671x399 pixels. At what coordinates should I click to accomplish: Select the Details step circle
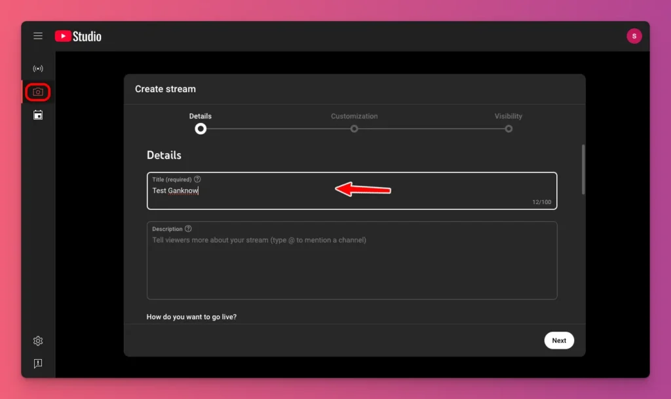pyautogui.click(x=201, y=129)
